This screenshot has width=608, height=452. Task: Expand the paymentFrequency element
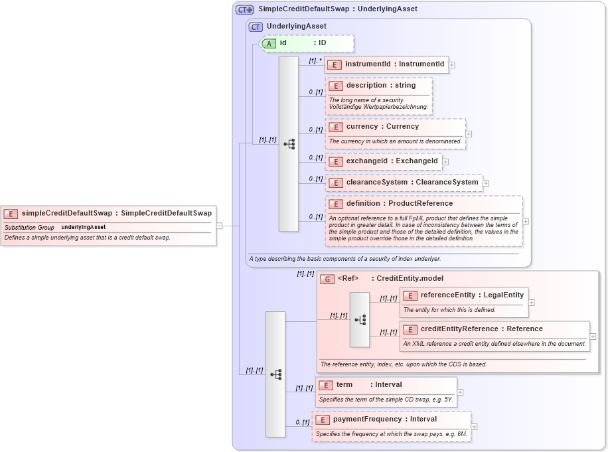click(474, 427)
